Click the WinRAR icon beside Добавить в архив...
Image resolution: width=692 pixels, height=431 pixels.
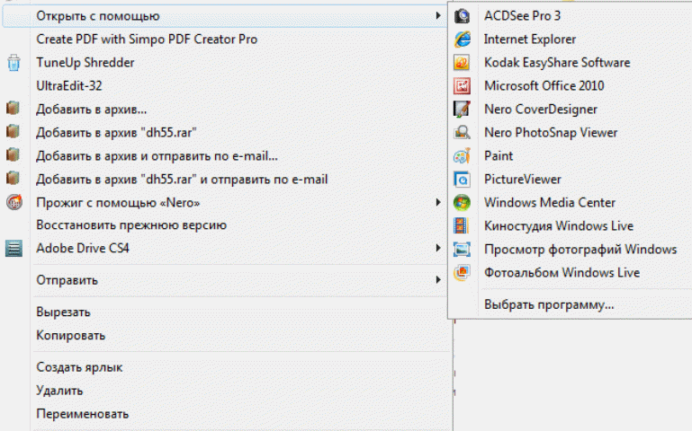(13, 109)
